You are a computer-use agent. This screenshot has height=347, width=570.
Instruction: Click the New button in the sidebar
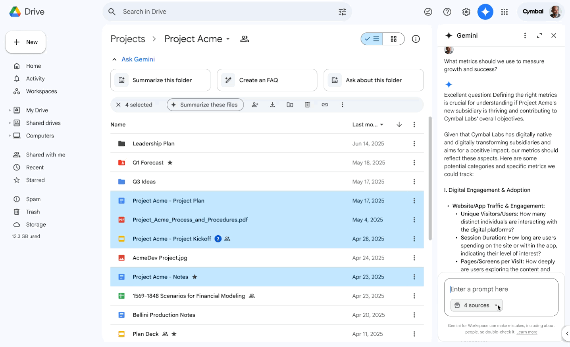pos(25,42)
